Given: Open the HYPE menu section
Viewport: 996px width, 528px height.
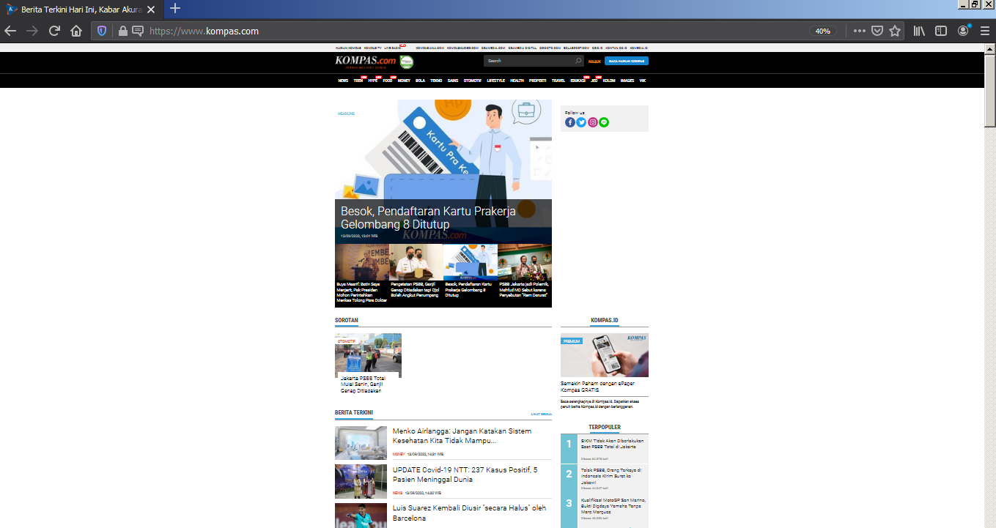Looking at the screenshot, I should pos(373,81).
